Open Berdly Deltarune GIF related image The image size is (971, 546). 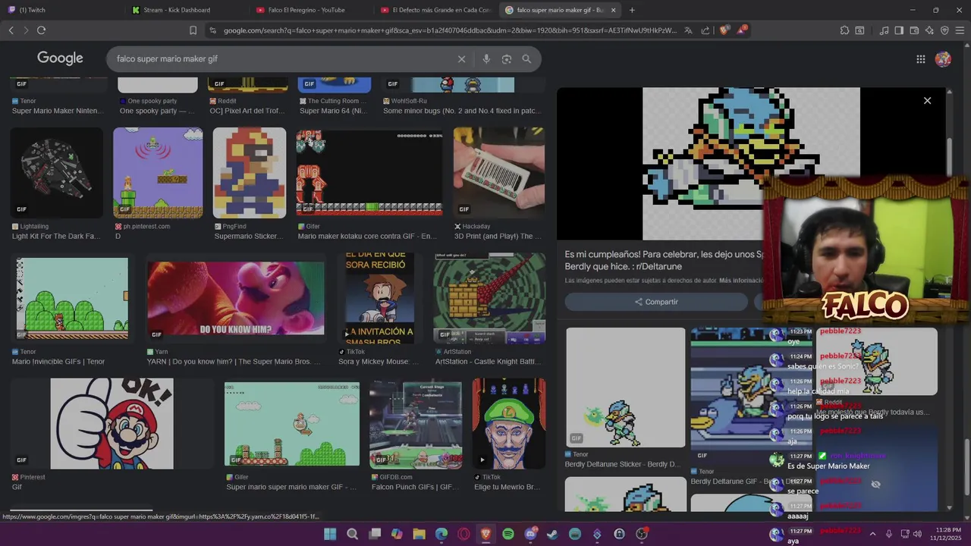click(x=751, y=395)
